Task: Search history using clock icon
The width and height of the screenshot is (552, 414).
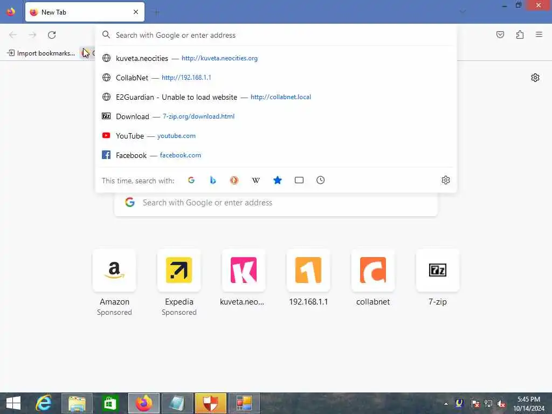Action: tap(320, 180)
